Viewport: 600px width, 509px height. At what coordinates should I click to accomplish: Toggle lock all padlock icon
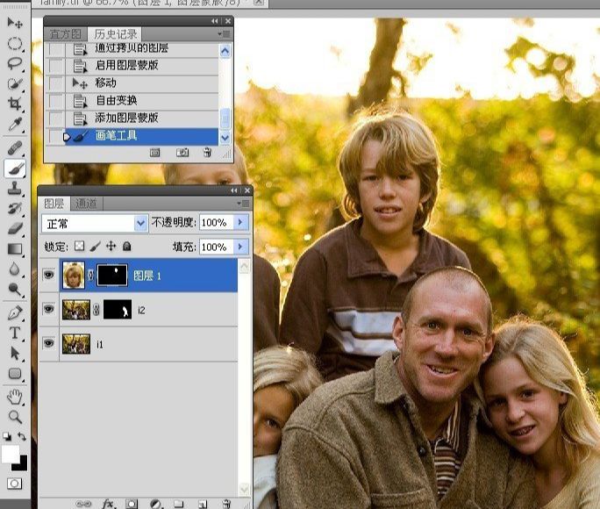point(127,246)
